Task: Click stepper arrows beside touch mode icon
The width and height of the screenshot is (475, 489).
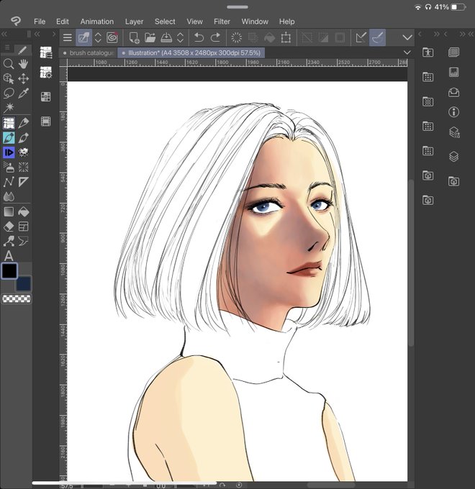Action: pyautogui.click(x=98, y=37)
